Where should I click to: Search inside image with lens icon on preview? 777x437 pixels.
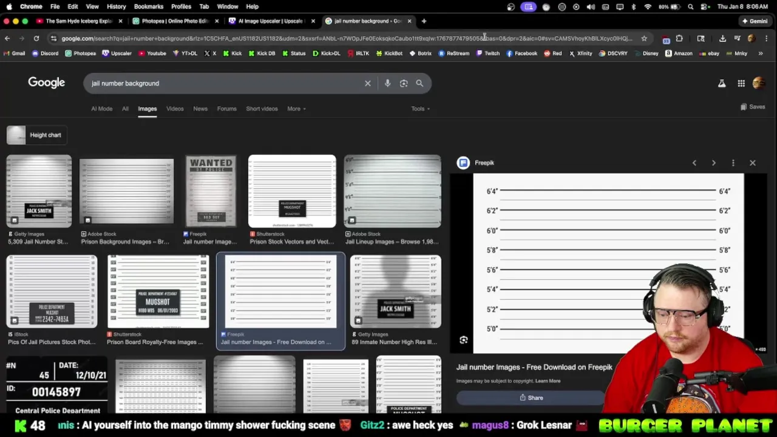[464, 340]
